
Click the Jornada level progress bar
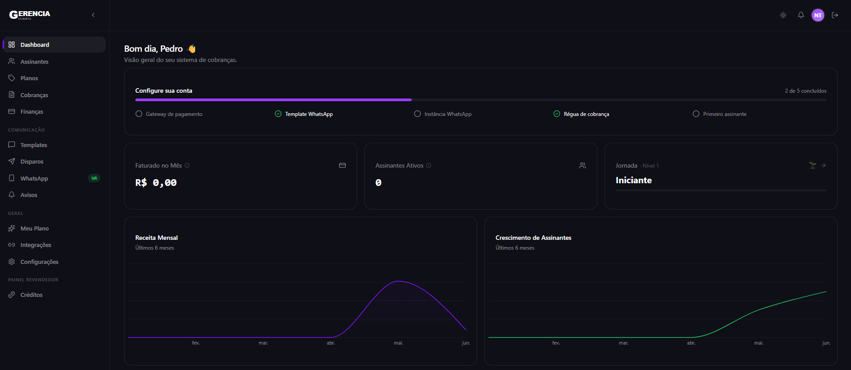pos(721,190)
